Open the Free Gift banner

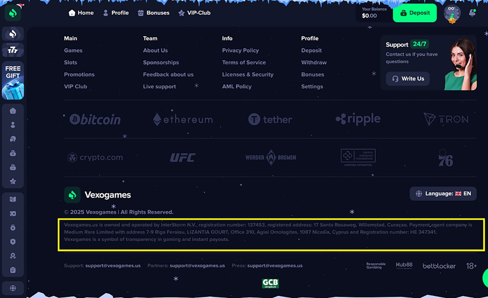click(13, 80)
